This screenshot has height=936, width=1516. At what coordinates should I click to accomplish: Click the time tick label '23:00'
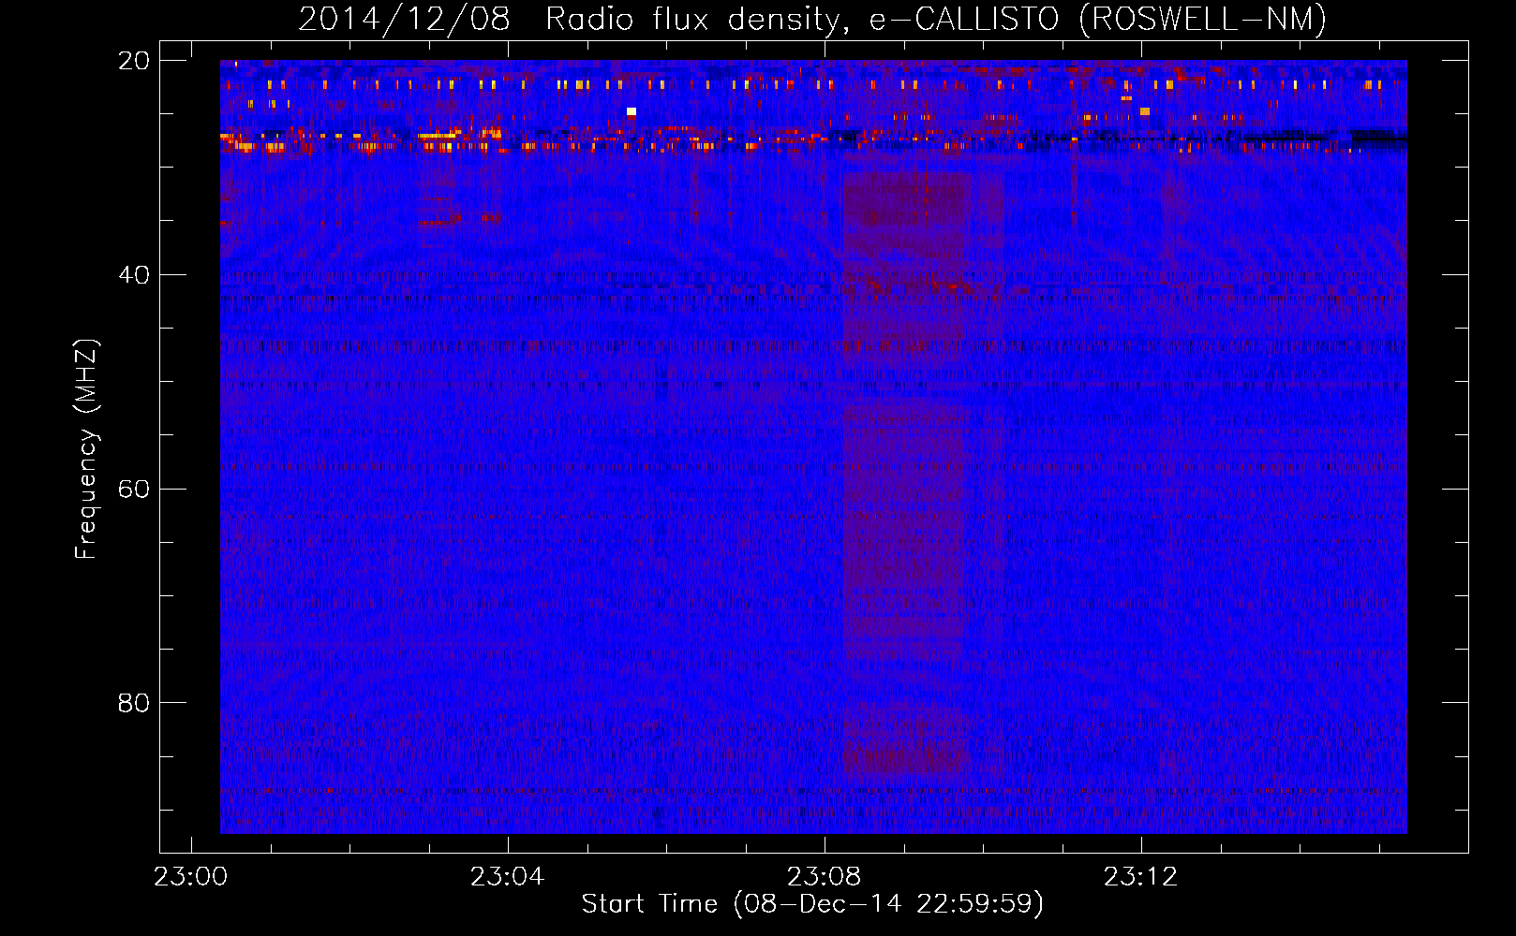click(191, 877)
